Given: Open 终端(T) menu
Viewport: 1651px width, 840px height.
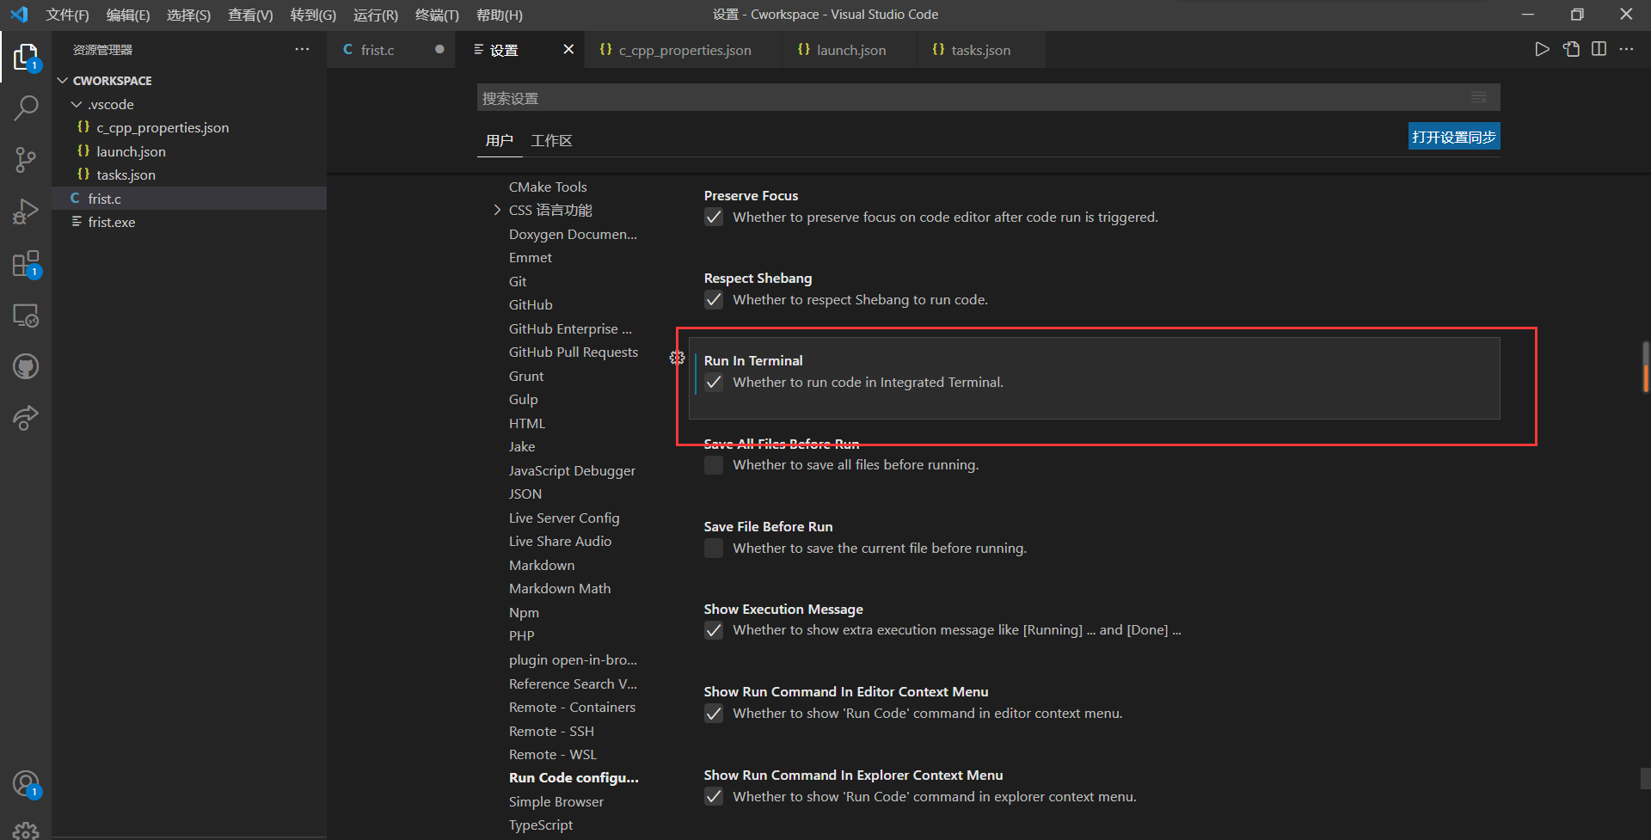Looking at the screenshot, I should coord(437,15).
